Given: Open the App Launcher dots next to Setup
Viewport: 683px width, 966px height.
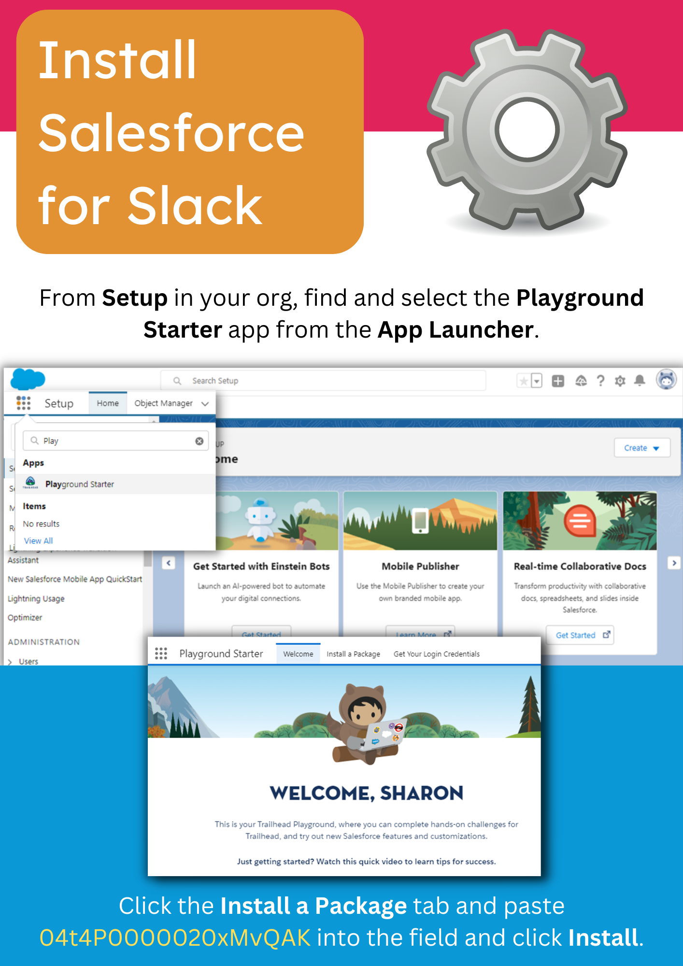Looking at the screenshot, I should (23, 403).
